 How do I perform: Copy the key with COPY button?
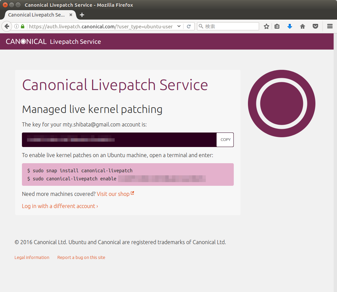(225, 140)
